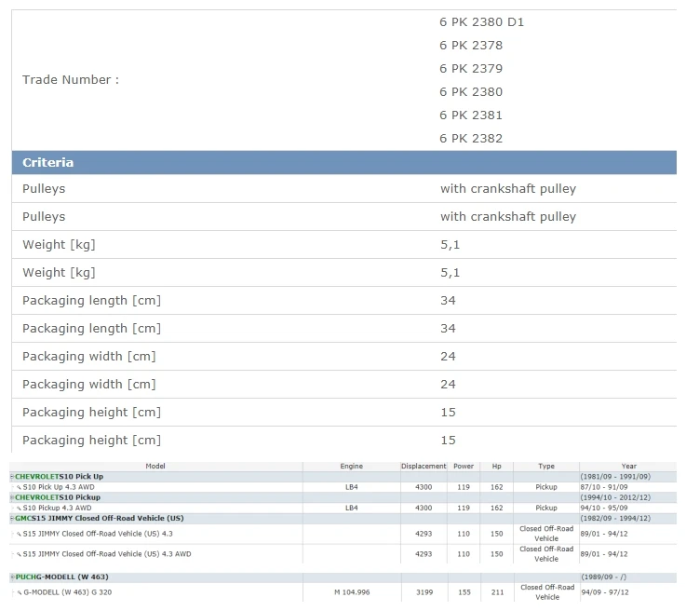Click power value 155
This screenshot has width=686, height=611.
tap(464, 592)
